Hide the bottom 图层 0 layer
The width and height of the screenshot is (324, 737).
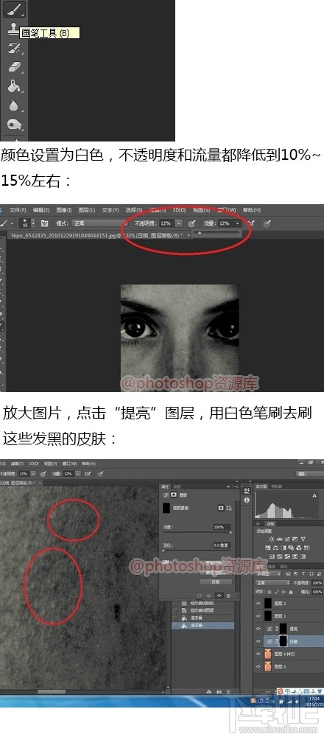pyautogui.click(x=258, y=666)
